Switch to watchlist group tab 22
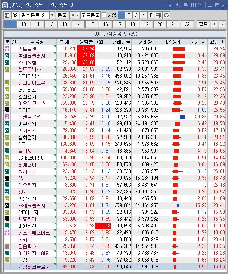 187,24
